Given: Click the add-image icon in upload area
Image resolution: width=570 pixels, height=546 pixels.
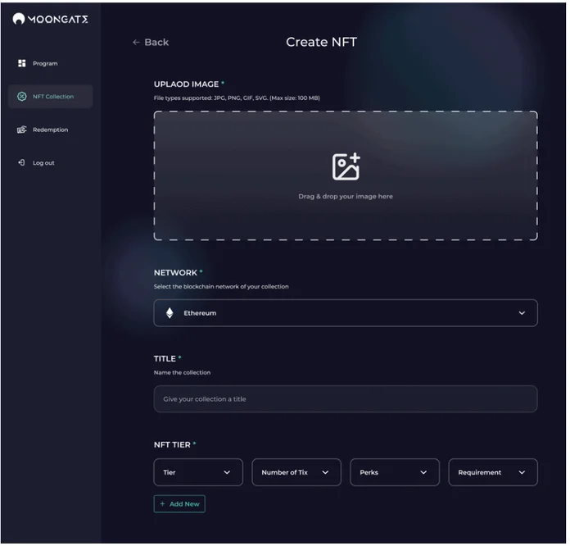Looking at the screenshot, I should pos(346,166).
